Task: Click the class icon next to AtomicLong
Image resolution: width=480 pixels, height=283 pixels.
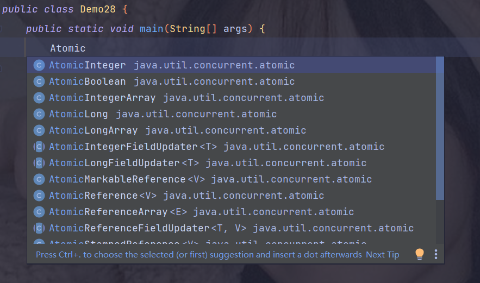Action: point(39,114)
